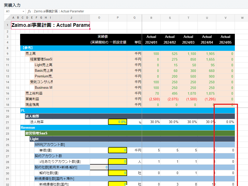Click 新規獲得社数[国内＋海外] row label
Viewport: 248px width, 186px height.
(54, 179)
